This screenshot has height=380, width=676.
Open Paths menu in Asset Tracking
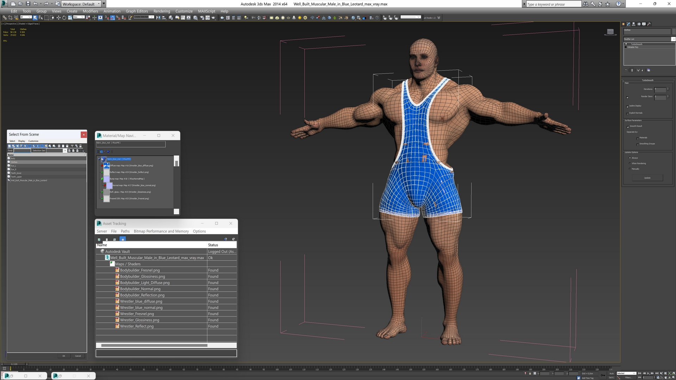(x=125, y=231)
